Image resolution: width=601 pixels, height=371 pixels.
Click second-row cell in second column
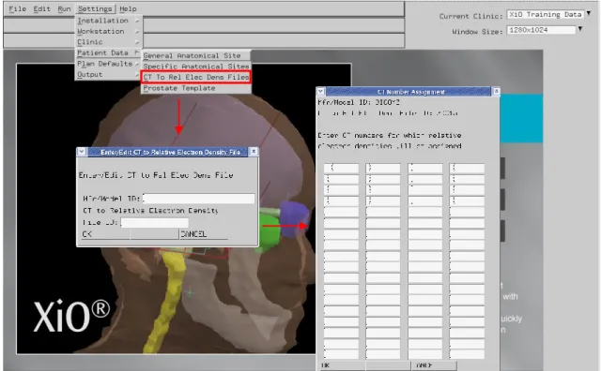383,179
